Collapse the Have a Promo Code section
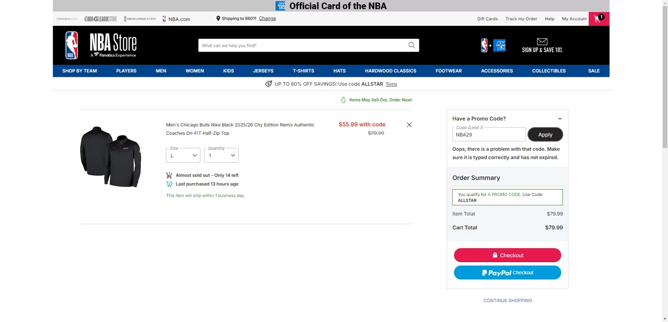 [560, 119]
